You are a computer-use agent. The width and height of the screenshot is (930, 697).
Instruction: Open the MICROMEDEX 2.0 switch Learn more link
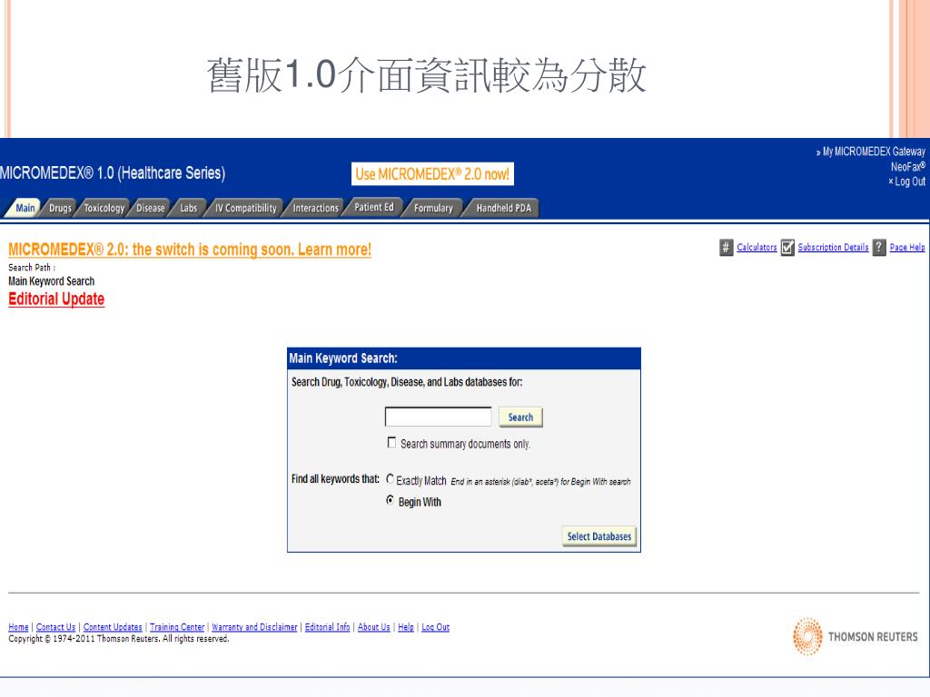pyautogui.click(x=190, y=250)
